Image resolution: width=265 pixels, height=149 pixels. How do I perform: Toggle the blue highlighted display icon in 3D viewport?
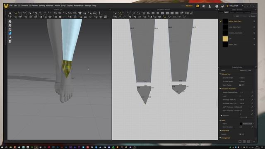point(10,33)
